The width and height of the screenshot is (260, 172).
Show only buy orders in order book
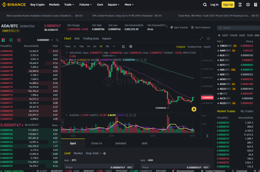tap(11, 40)
